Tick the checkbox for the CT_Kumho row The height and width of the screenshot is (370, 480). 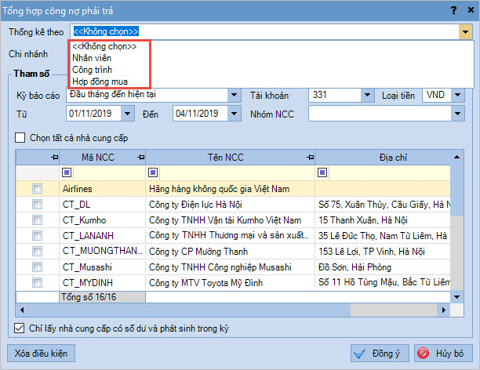(37, 220)
